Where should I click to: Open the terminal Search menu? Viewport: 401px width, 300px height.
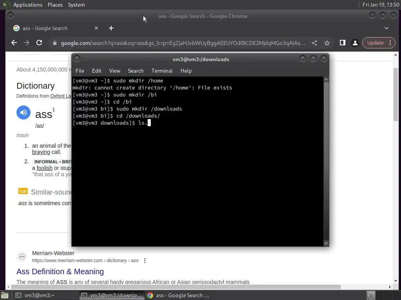coord(135,71)
